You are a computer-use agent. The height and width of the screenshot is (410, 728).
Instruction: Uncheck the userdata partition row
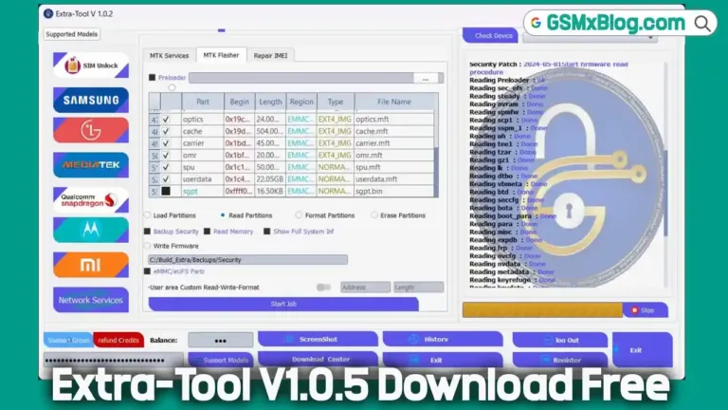166,179
